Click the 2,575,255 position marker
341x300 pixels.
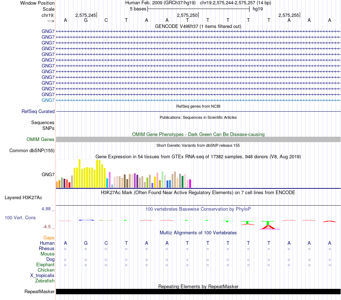[289, 15]
